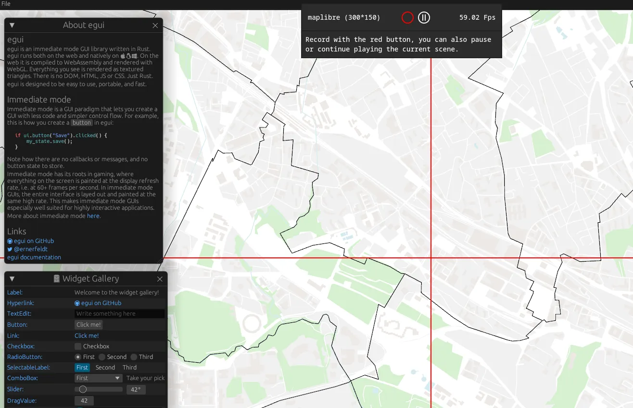Select the Second selectable label
This screenshot has height=408, width=633.
tap(105, 367)
